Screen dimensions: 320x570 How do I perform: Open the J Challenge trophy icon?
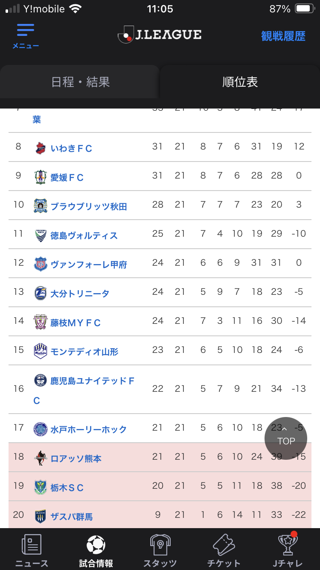pyautogui.click(x=288, y=545)
